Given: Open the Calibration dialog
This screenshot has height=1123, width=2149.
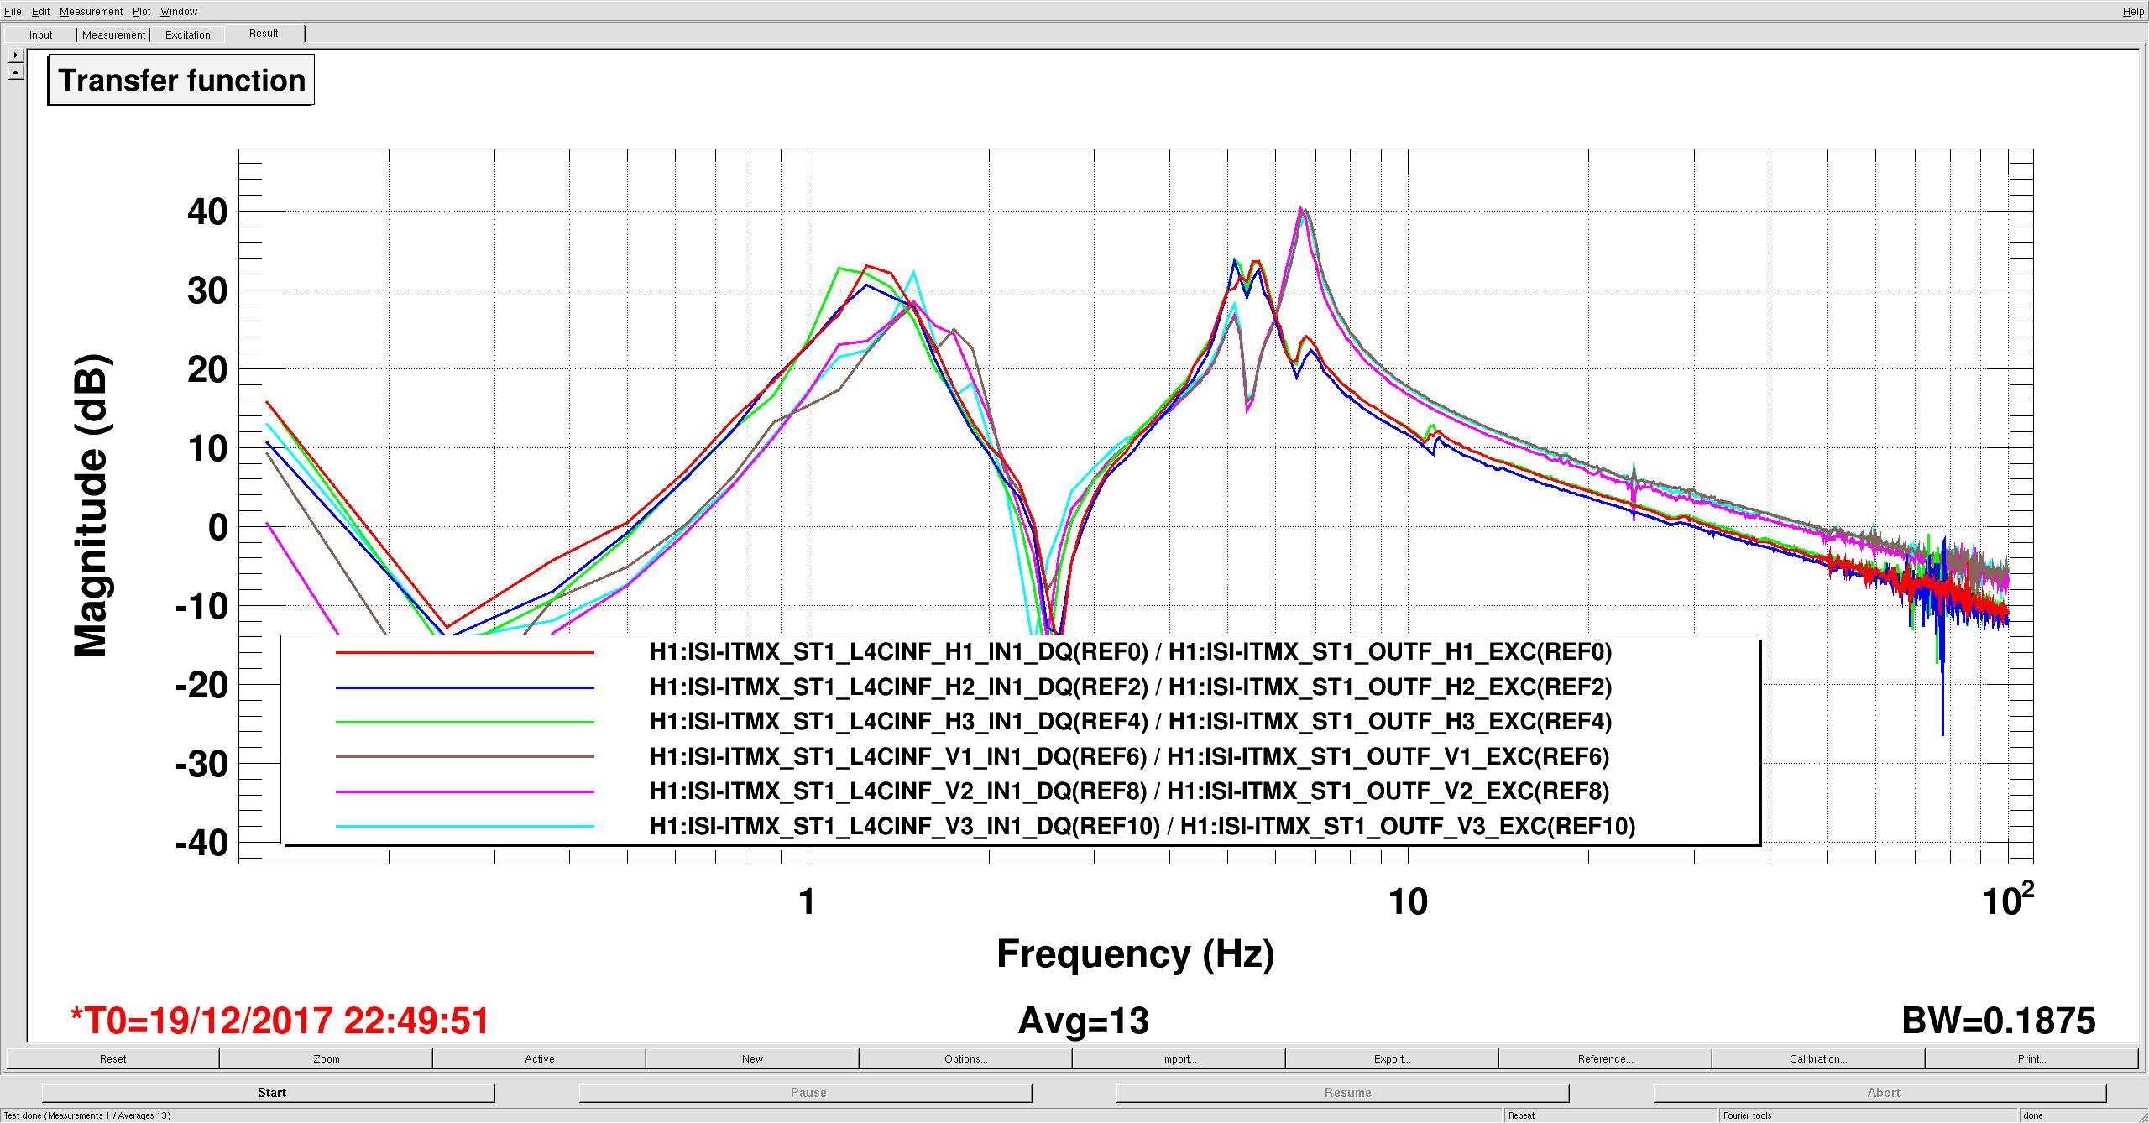Looking at the screenshot, I should pos(1818,1058).
